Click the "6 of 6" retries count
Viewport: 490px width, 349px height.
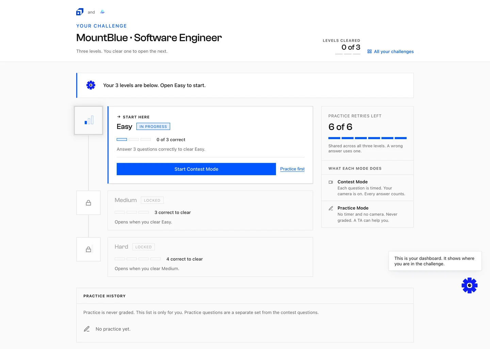pos(340,127)
